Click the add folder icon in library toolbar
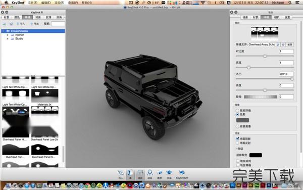This screenshot has width=303, height=190. (4, 24)
